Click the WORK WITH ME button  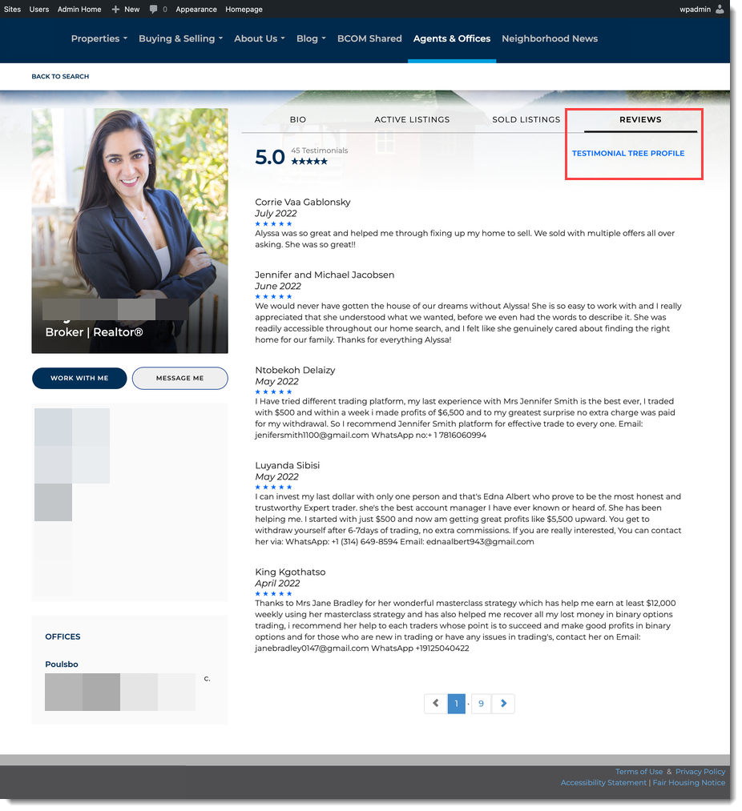[x=79, y=378]
